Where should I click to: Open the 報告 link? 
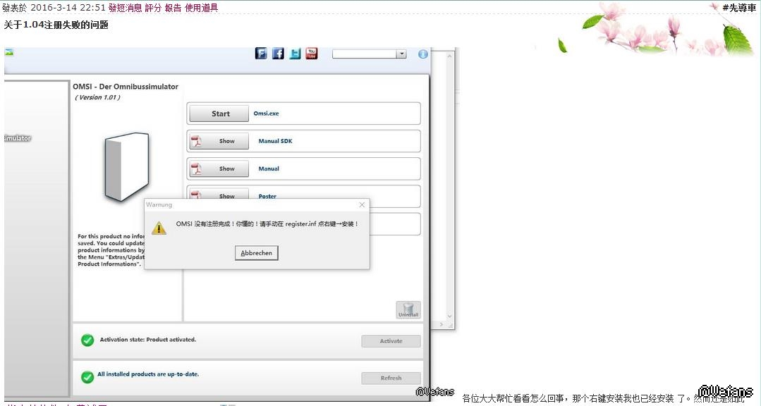point(173,8)
